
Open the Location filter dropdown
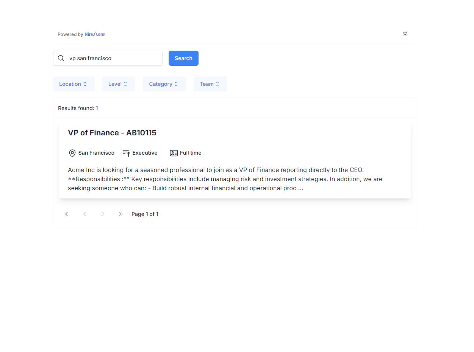(x=74, y=84)
